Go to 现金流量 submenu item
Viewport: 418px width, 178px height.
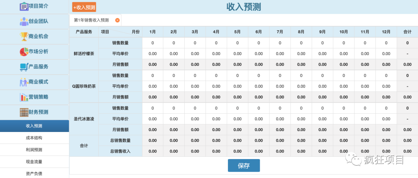(x=34, y=162)
